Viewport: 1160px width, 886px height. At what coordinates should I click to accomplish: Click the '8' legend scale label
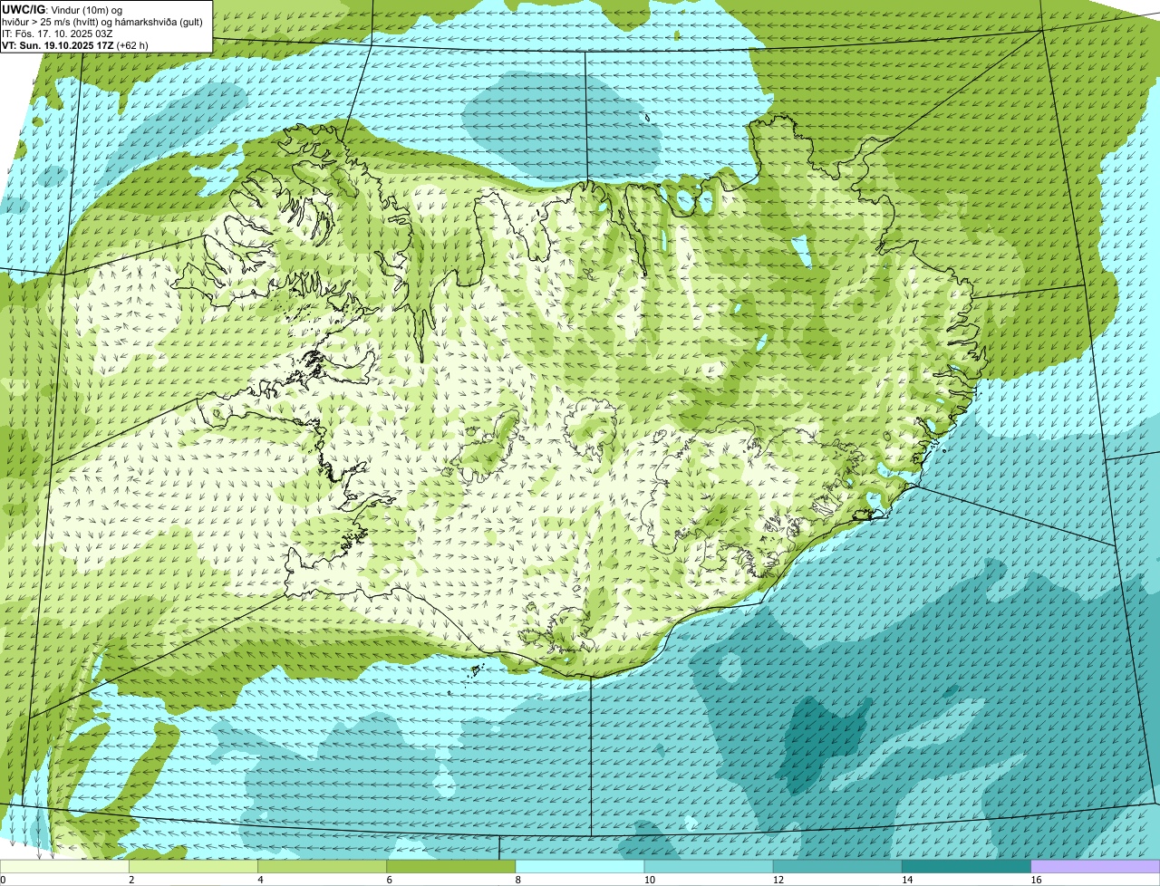click(x=518, y=880)
